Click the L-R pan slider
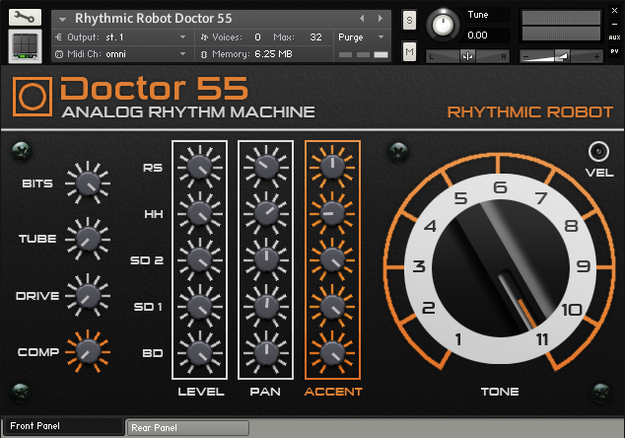Image resolution: width=625 pixels, height=438 pixels. (467, 56)
